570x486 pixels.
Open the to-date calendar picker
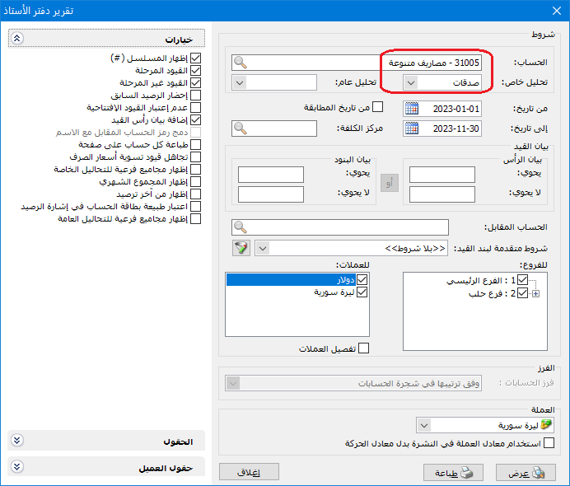412,129
